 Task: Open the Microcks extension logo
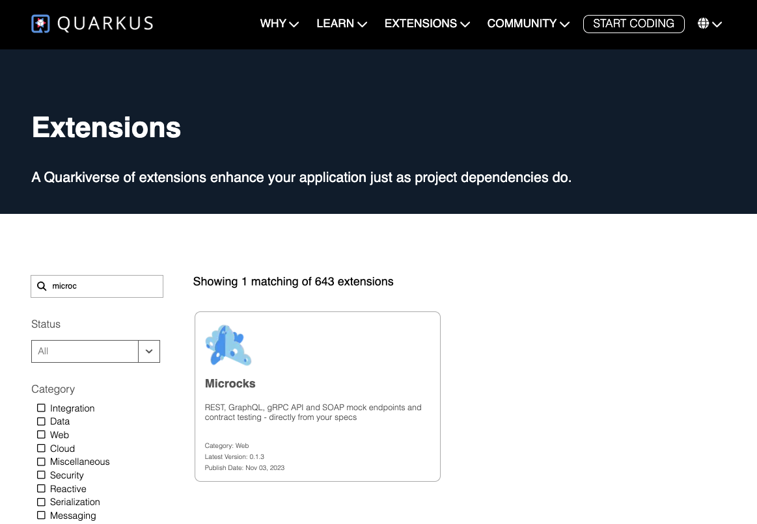click(x=228, y=345)
